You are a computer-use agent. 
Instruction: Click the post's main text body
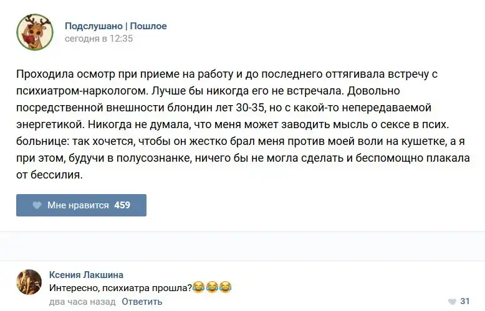242,124
